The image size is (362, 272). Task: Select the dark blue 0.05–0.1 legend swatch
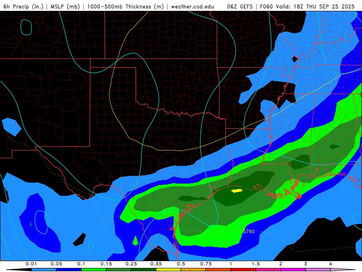click(x=69, y=270)
